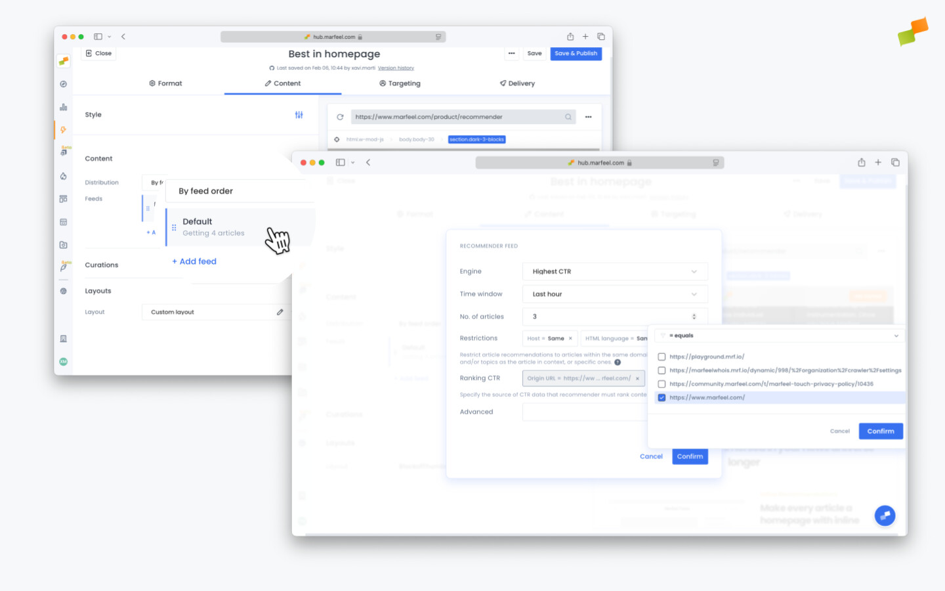
Task: Switch to the Format tab
Action: [165, 83]
